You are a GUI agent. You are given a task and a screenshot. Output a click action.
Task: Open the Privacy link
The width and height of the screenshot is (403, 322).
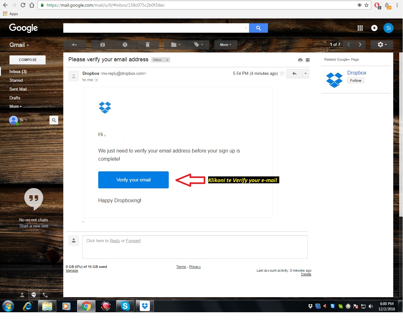click(195, 267)
